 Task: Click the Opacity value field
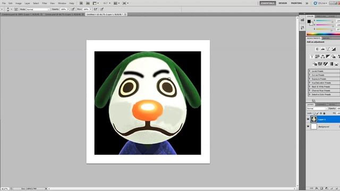(x=64, y=10)
